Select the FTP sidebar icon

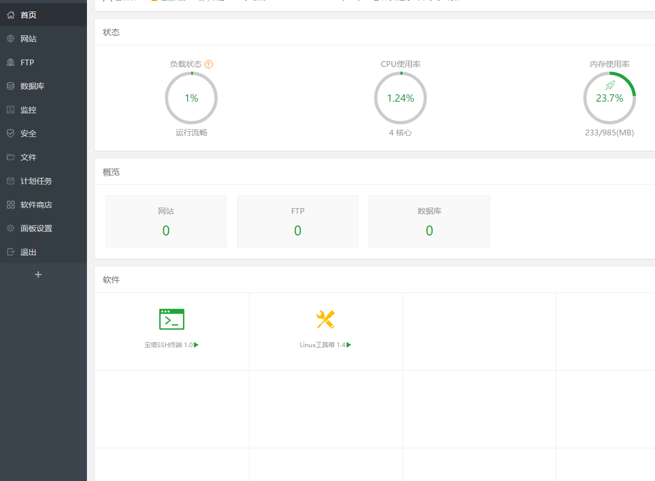tap(26, 62)
